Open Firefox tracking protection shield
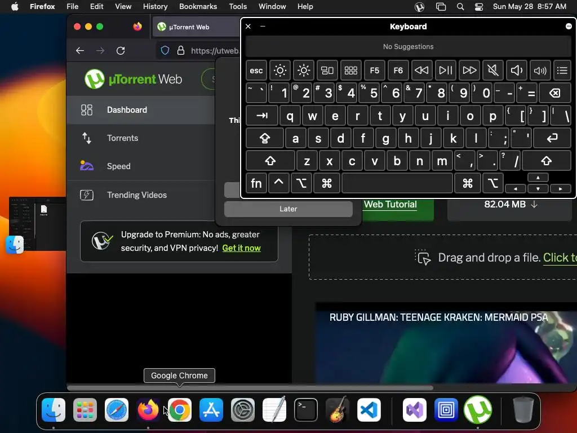 tap(165, 50)
